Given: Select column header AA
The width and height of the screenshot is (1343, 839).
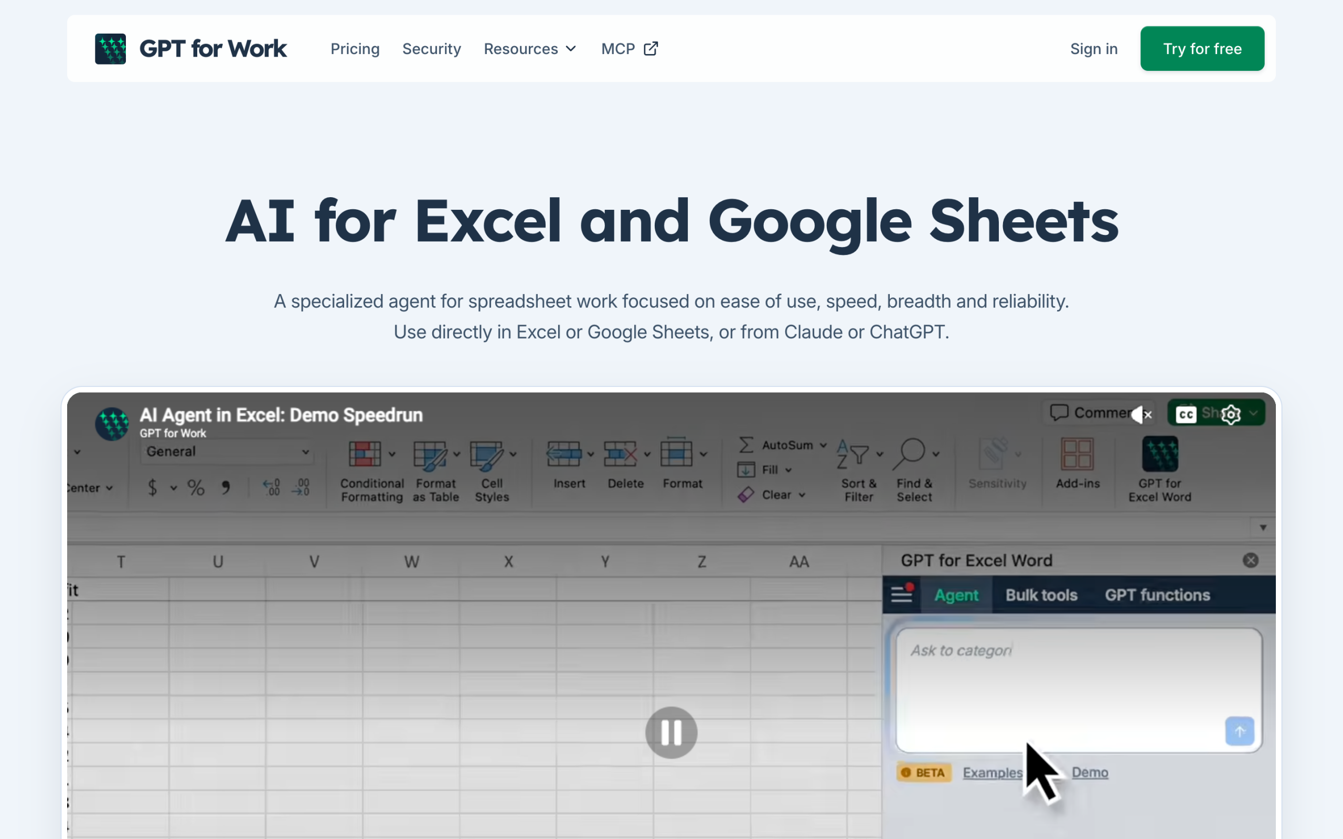Looking at the screenshot, I should point(798,562).
